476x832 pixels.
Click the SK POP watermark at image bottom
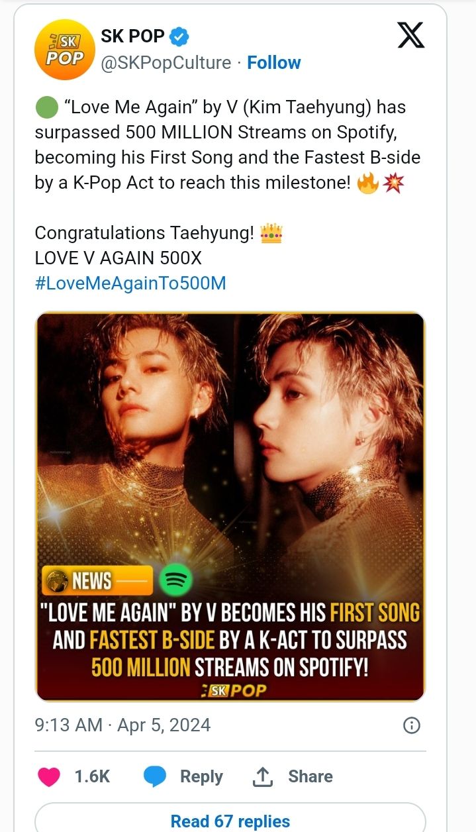(234, 690)
